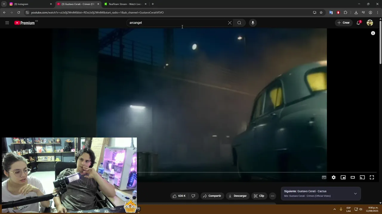Open a new browser tab

pos(153,4)
